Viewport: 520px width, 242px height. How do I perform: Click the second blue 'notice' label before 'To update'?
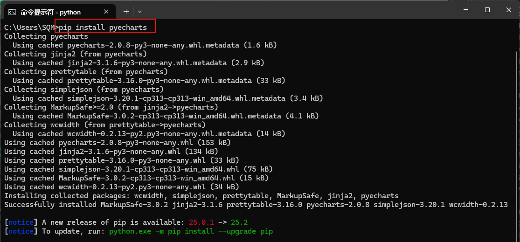[21, 231]
